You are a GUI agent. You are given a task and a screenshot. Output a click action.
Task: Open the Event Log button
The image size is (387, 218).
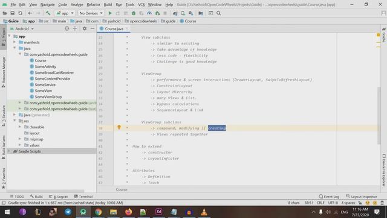(329, 196)
